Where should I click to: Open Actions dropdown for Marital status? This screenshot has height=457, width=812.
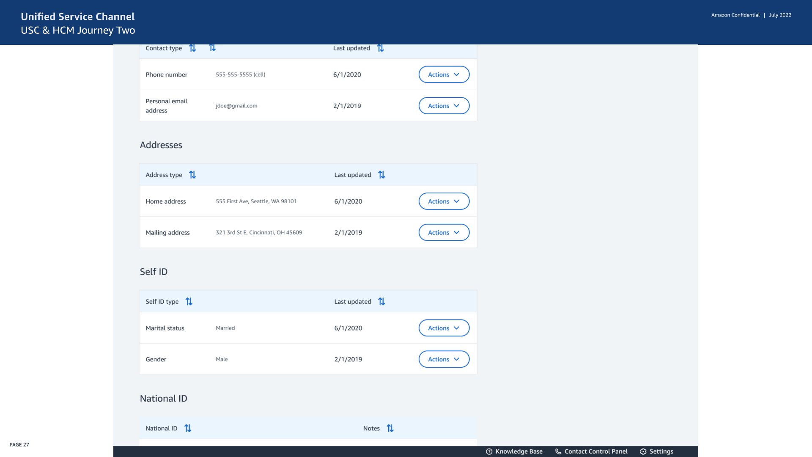[x=444, y=328]
